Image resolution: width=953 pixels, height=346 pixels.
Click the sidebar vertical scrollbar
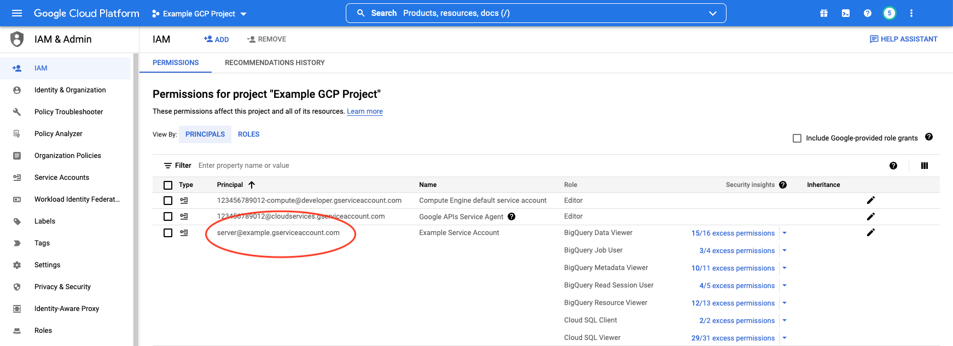point(136,200)
